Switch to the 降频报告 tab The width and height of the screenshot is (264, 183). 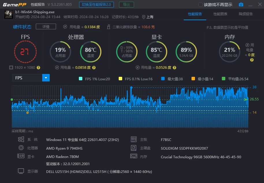point(246,14)
